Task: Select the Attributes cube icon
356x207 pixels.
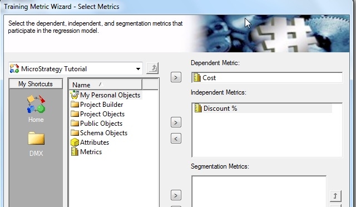Action: (75, 142)
